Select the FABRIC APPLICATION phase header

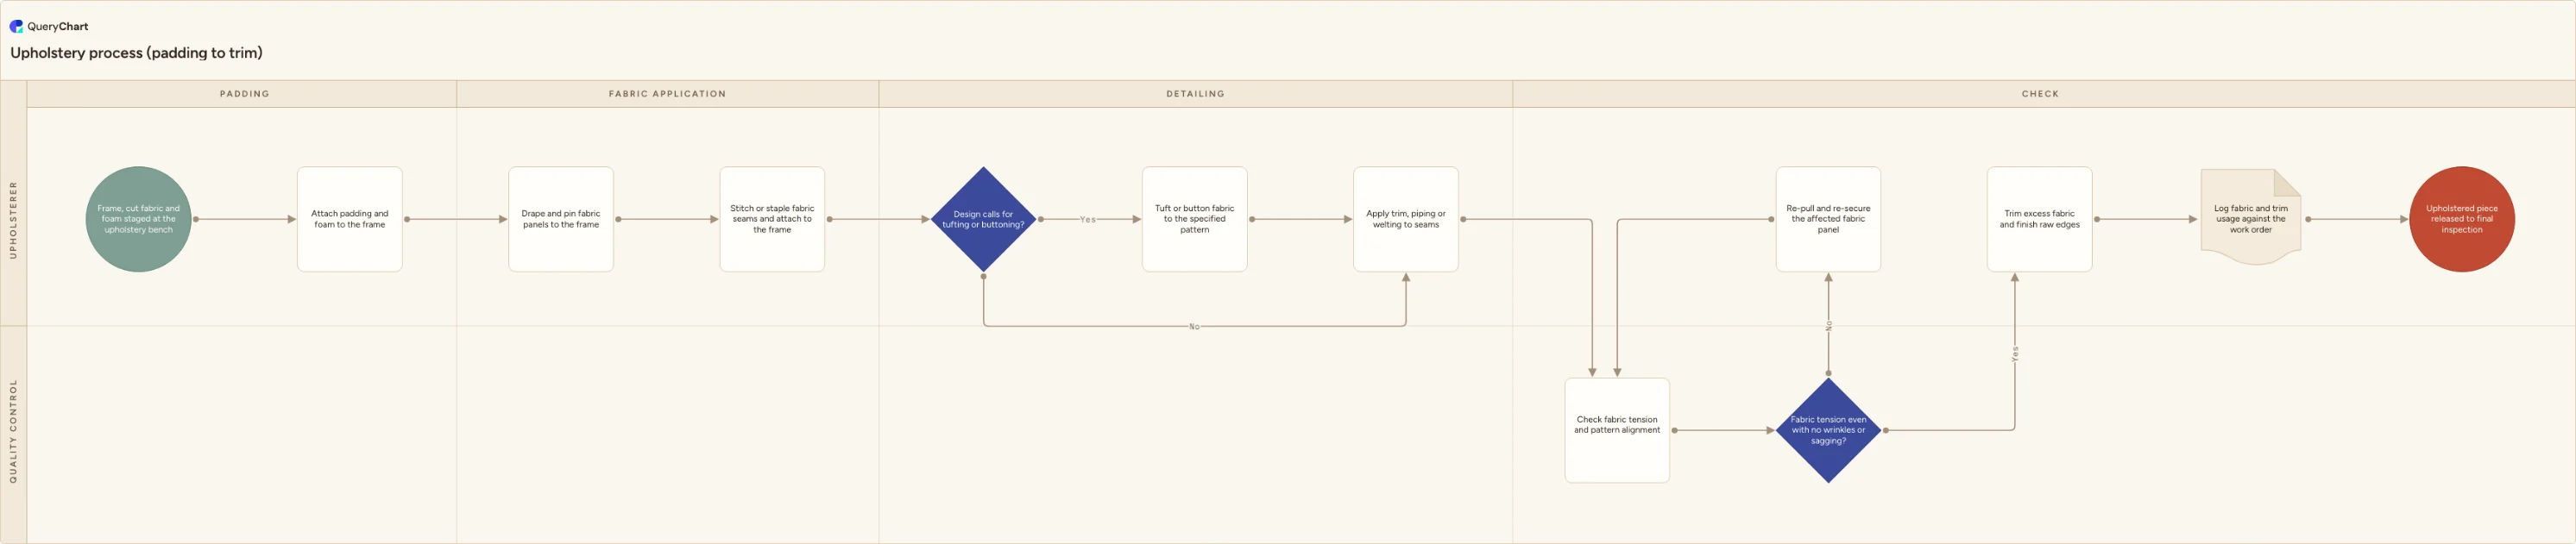tap(668, 94)
